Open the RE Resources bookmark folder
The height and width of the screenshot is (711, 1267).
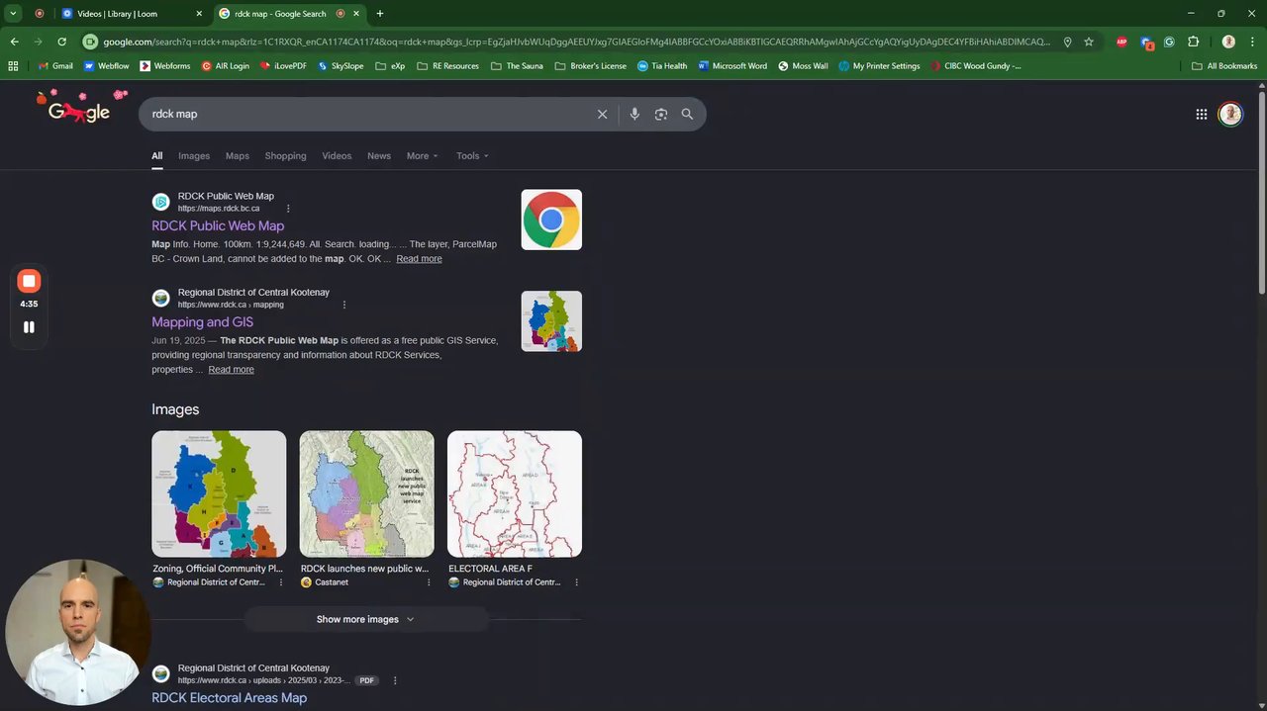point(447,66)
